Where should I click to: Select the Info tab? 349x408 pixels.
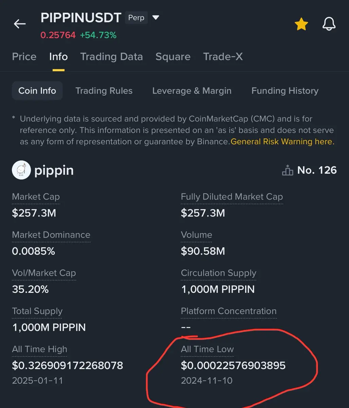coord(58,56)
